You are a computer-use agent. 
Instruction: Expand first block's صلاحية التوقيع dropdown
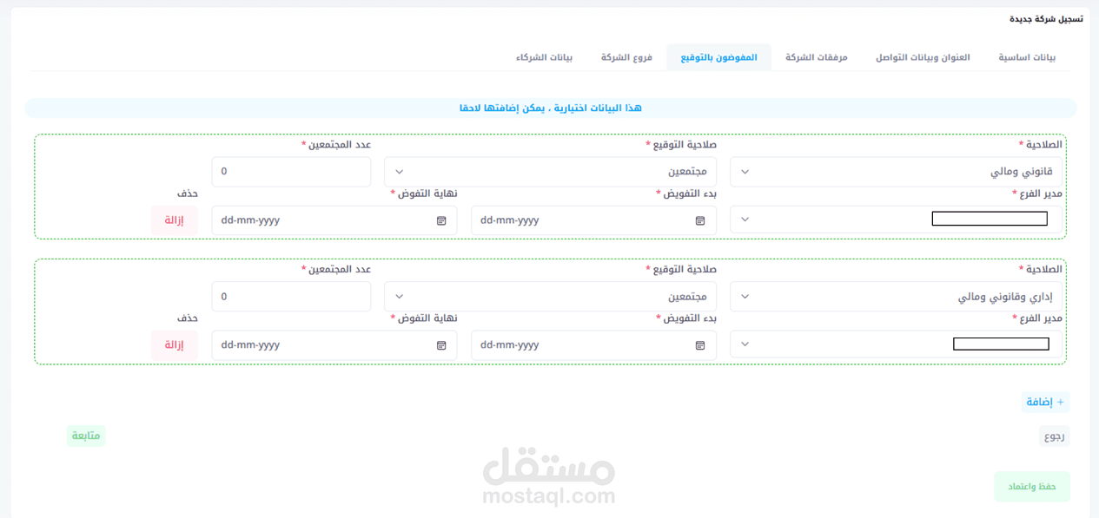tap(550, 172)
